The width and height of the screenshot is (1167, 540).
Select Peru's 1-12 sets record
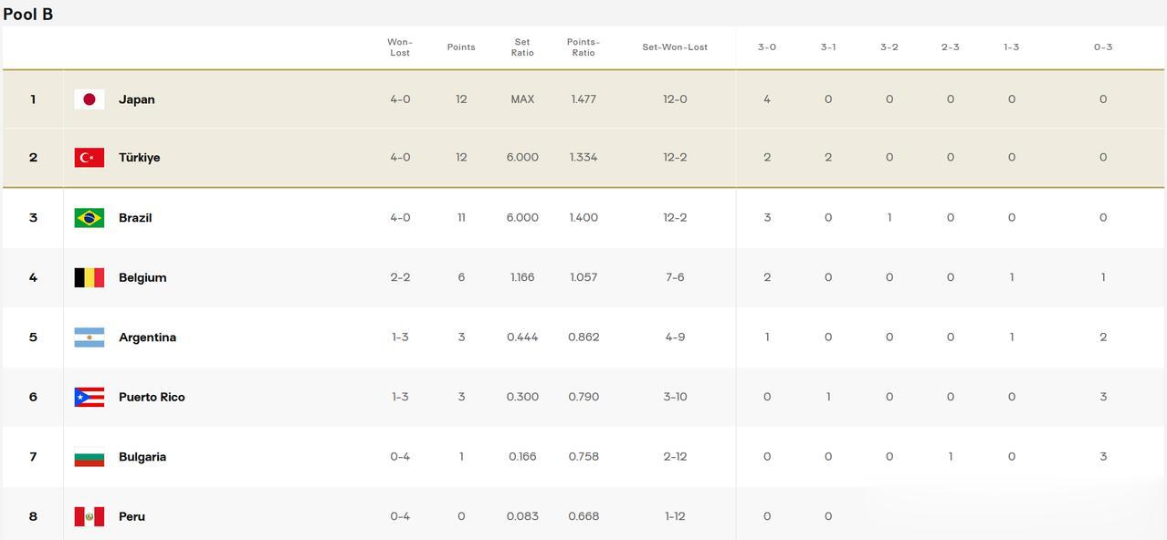click(675, 516)
